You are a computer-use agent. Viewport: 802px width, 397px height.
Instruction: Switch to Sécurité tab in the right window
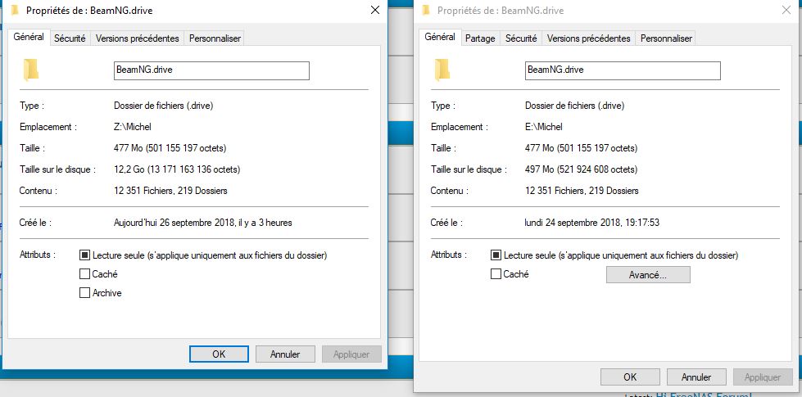click(521, 38)
